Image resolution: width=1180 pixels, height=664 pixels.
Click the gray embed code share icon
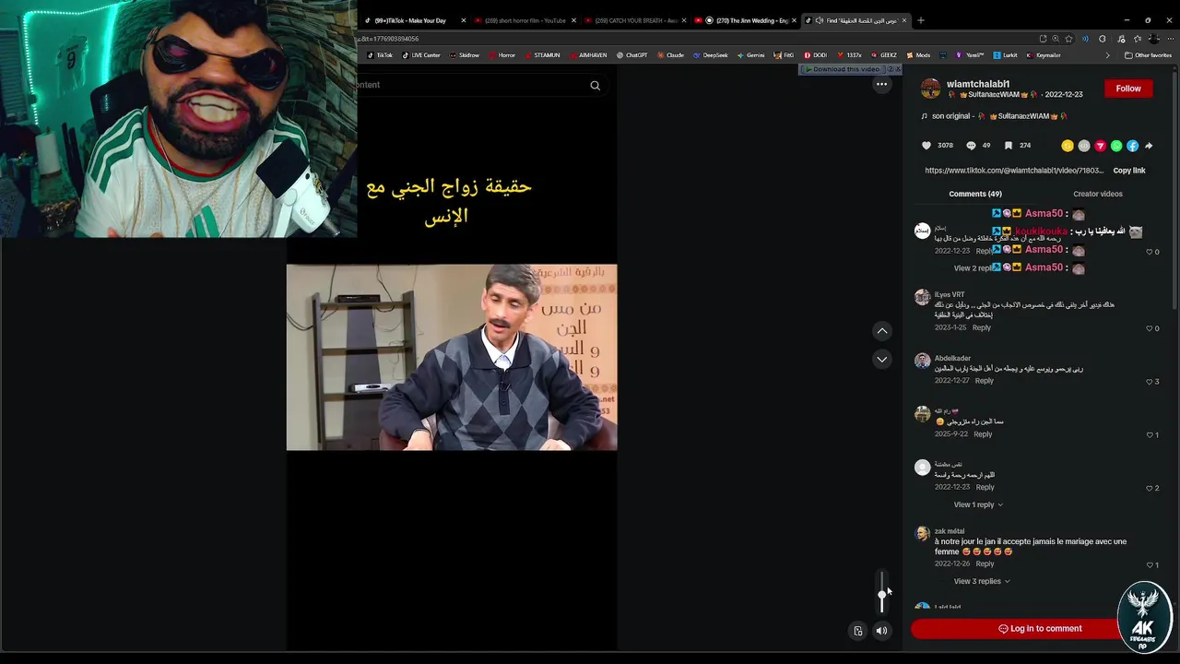pyautogui.click(x=1084, y=146)
